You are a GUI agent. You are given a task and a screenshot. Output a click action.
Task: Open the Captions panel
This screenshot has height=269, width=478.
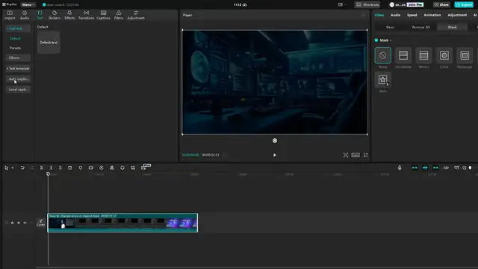click(103, 15)
